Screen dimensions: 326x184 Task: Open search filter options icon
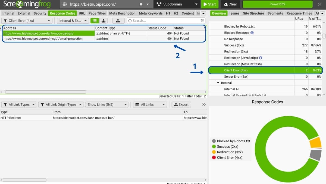point(202,21)
